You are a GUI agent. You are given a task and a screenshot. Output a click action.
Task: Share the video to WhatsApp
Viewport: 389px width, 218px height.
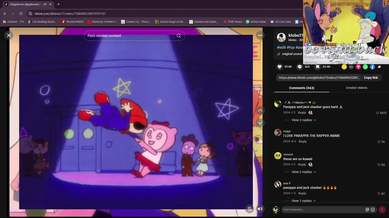pyautogui.click(x=365, y=67)
